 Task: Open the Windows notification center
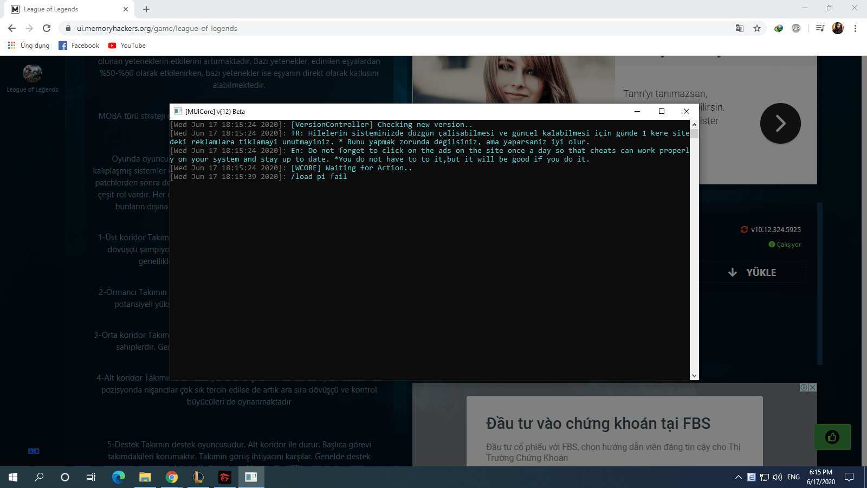[x=849, y=477]
